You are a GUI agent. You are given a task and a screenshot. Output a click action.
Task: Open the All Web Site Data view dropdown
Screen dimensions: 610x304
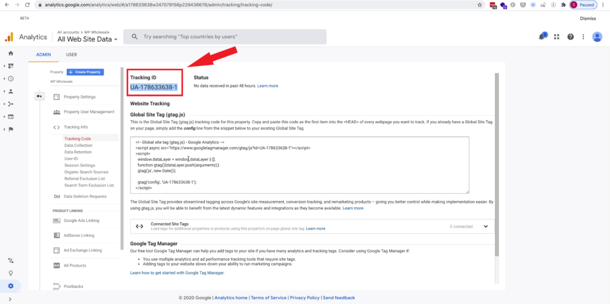coord(88,39)
